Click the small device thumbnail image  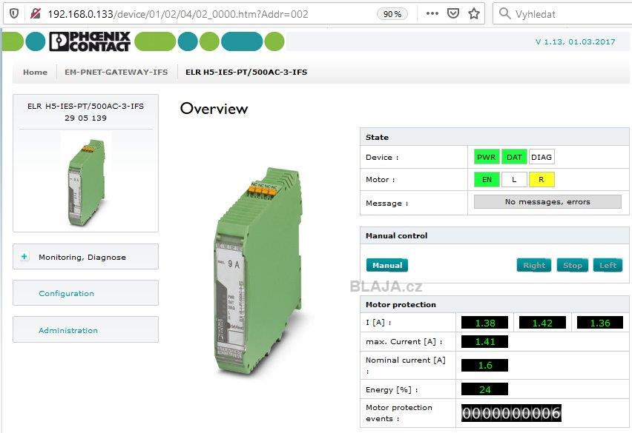tap(86, 182)
